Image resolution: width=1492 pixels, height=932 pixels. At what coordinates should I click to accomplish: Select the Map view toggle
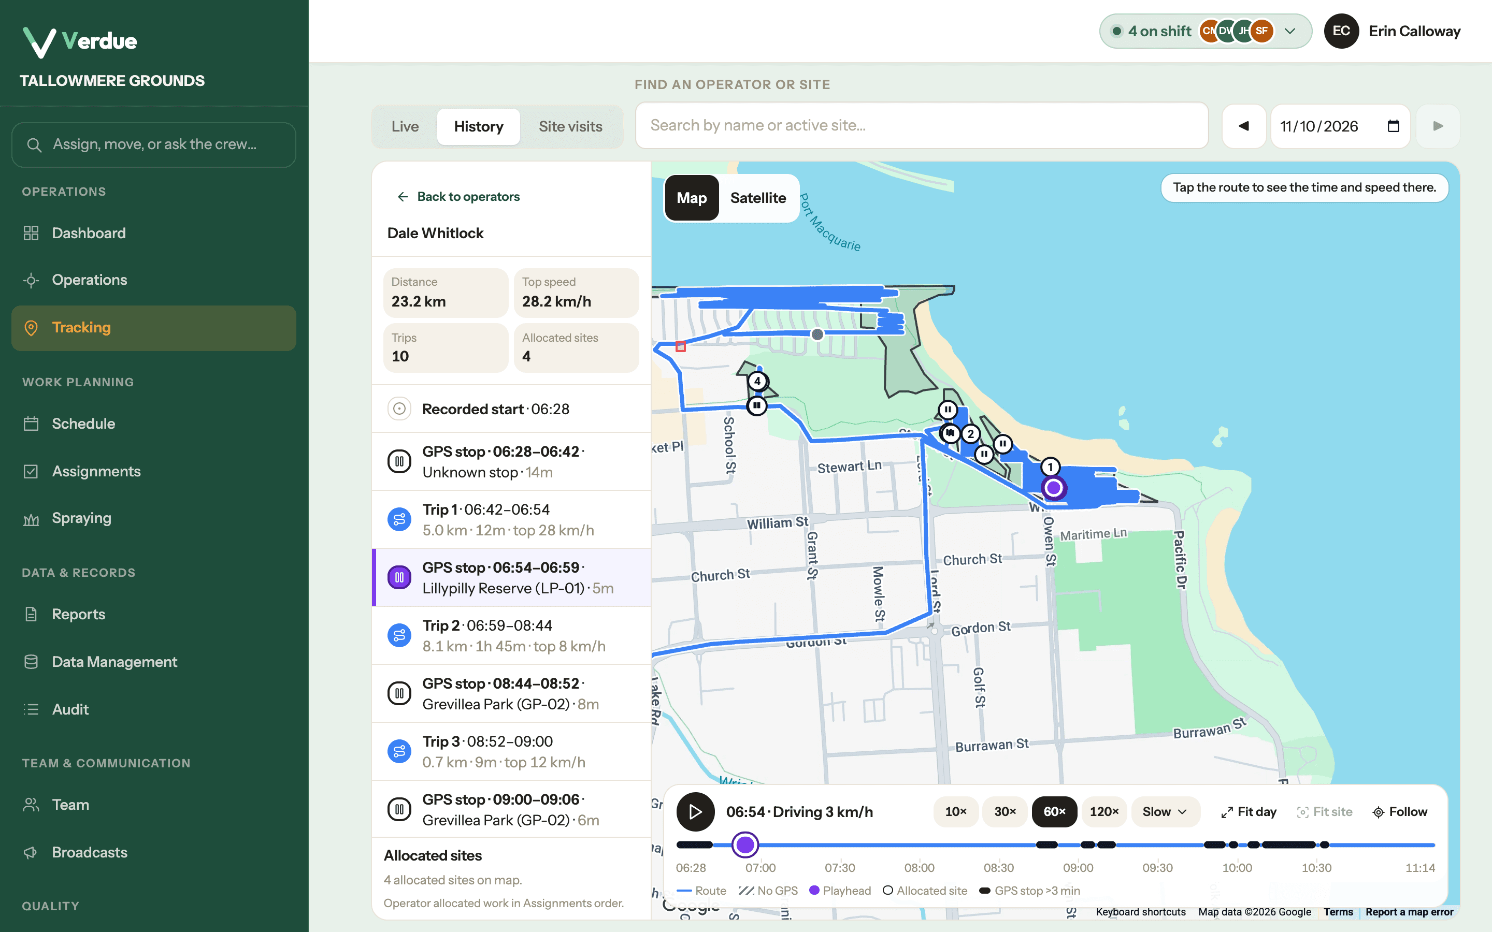point(692,198)
